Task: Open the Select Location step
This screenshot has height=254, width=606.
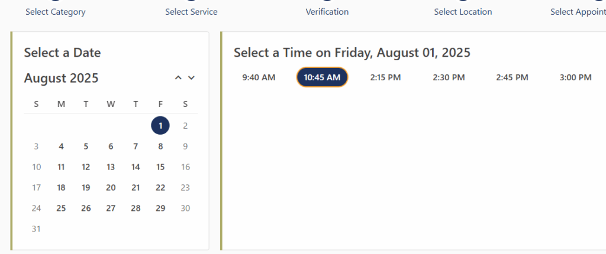Action: pyautogui.click(x=463, y=12)
